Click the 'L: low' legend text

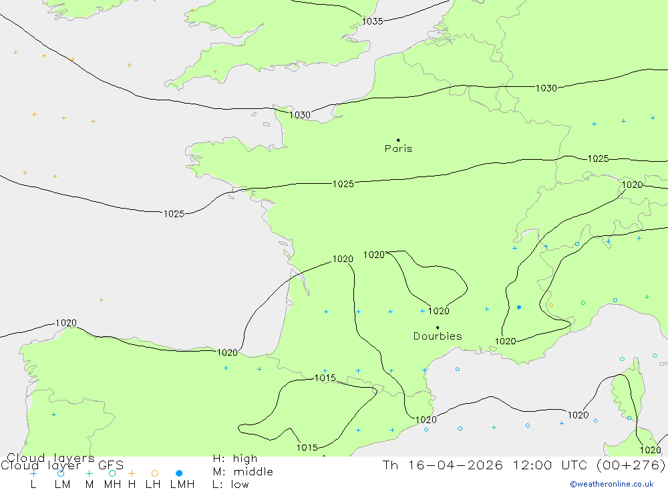click(x=230, y=485)
